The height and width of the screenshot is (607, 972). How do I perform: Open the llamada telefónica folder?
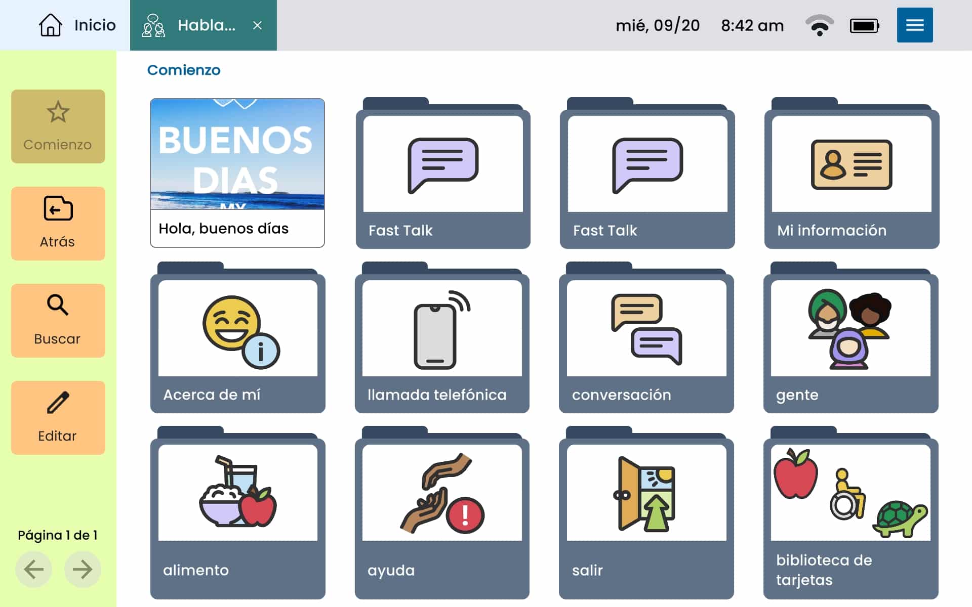442,339
